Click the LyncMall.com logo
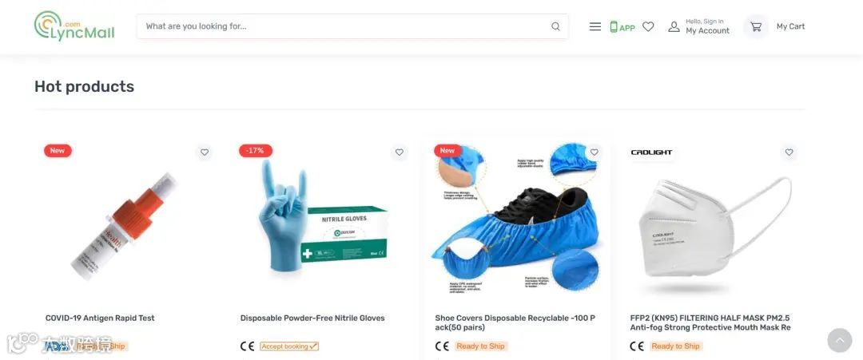The height and width of the screenshot is (360, 863). point(74,26)
